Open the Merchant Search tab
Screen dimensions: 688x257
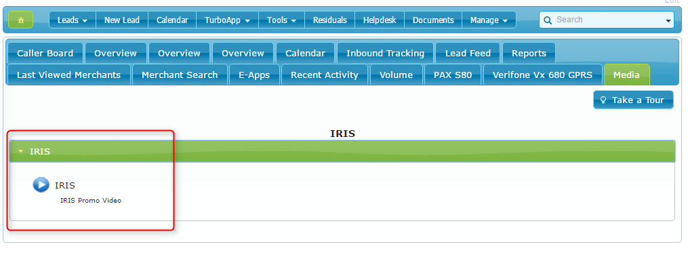point(180,75)
